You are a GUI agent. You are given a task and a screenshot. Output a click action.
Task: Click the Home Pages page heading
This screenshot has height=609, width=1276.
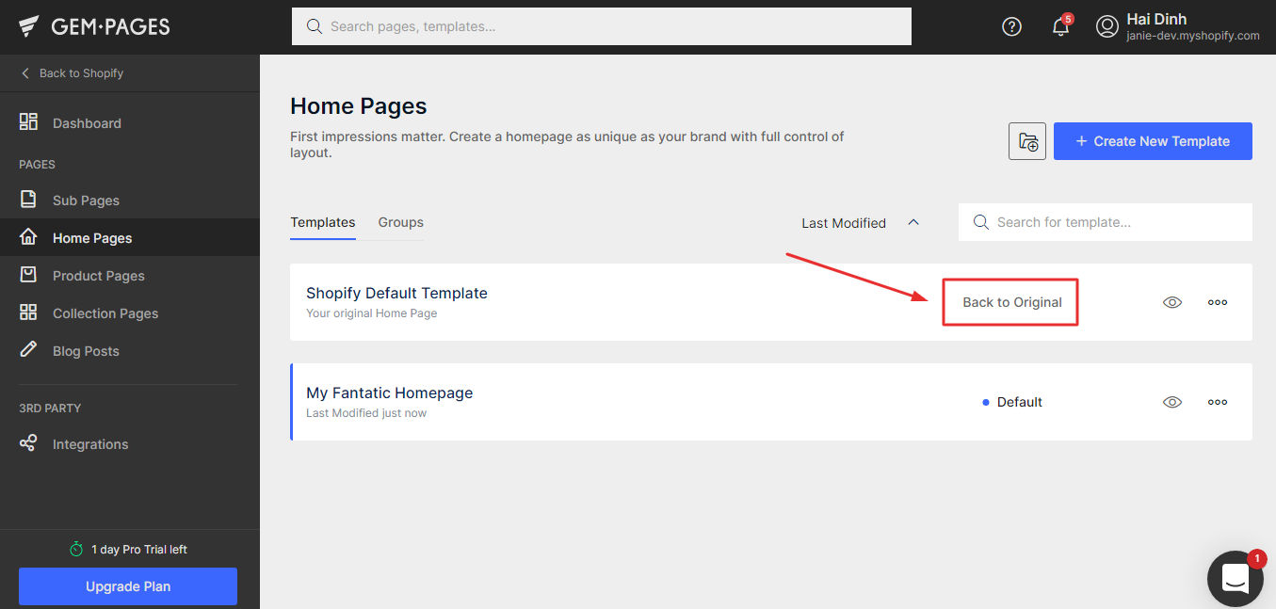359,106
